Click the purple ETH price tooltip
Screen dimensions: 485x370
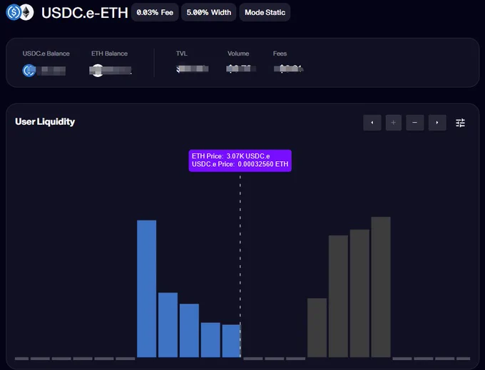pyautogui.click(x=240, y=160)
